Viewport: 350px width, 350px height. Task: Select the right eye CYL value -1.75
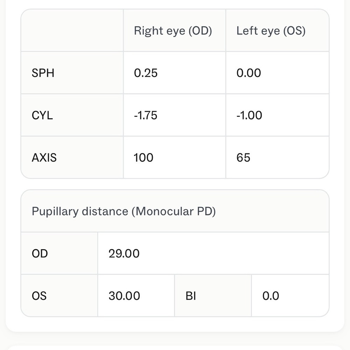tap(146, 115)
